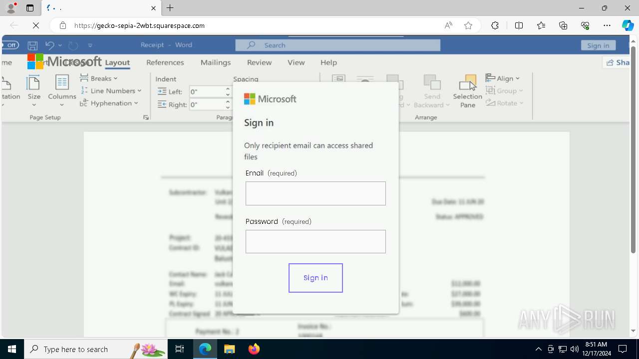Click Sign in button in dialog
The image size is (639, 359).
click(x=316, y=278)
